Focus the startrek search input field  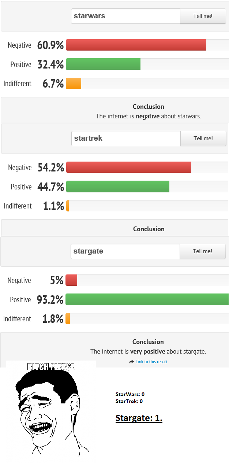click(126, 139)
